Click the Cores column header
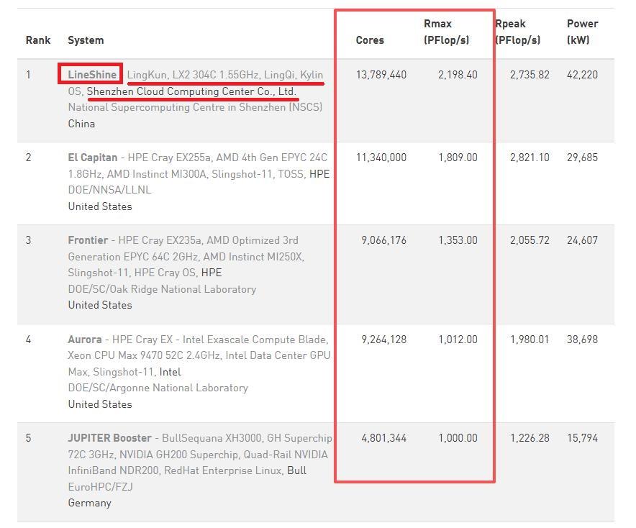Viewport: 636px width, 528px height. pos(370,40)
